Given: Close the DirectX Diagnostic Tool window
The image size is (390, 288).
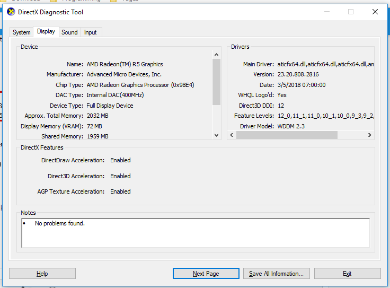Looking at the screenshot, I should [x=375, y=12].
